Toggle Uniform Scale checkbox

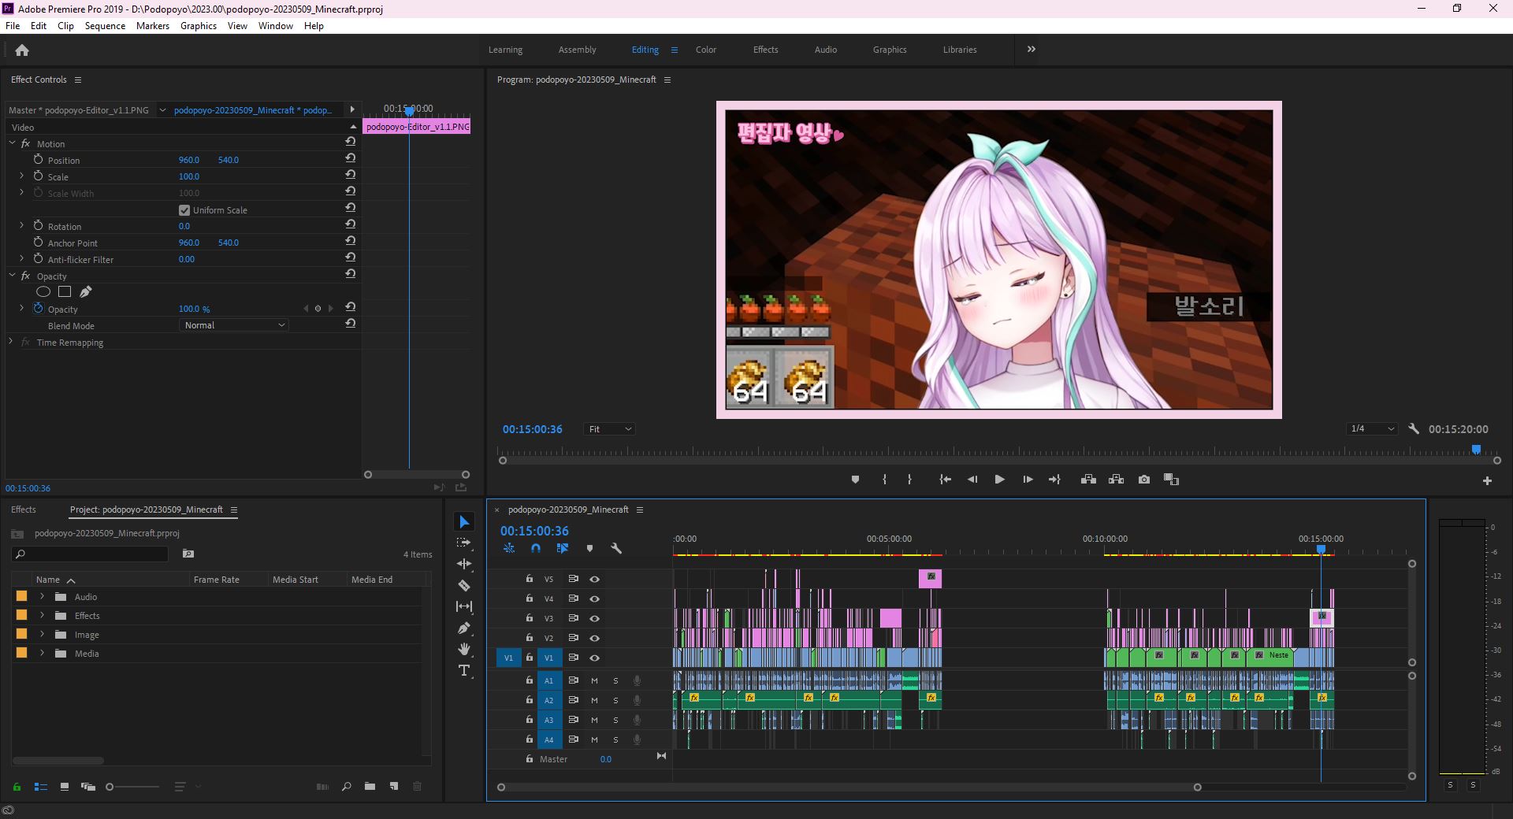[184, 210]
